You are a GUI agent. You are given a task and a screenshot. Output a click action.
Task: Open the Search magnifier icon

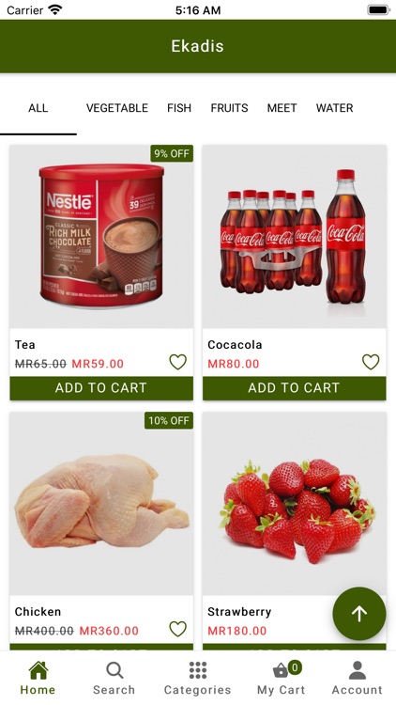114,670
